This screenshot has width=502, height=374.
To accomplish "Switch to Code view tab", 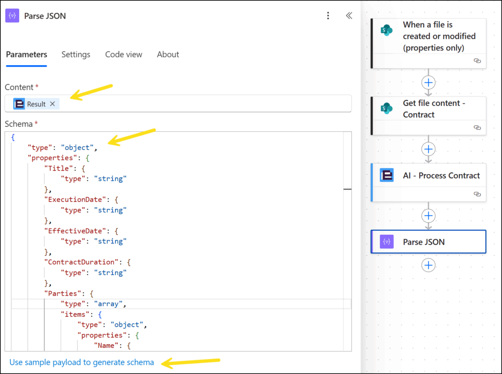I will click(x=124, y=54).
